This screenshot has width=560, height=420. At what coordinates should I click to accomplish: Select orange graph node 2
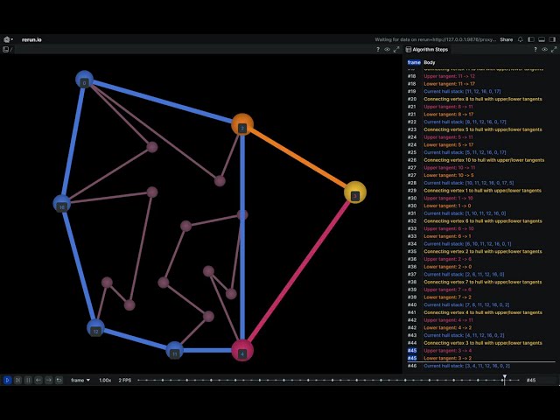point(242,124)
